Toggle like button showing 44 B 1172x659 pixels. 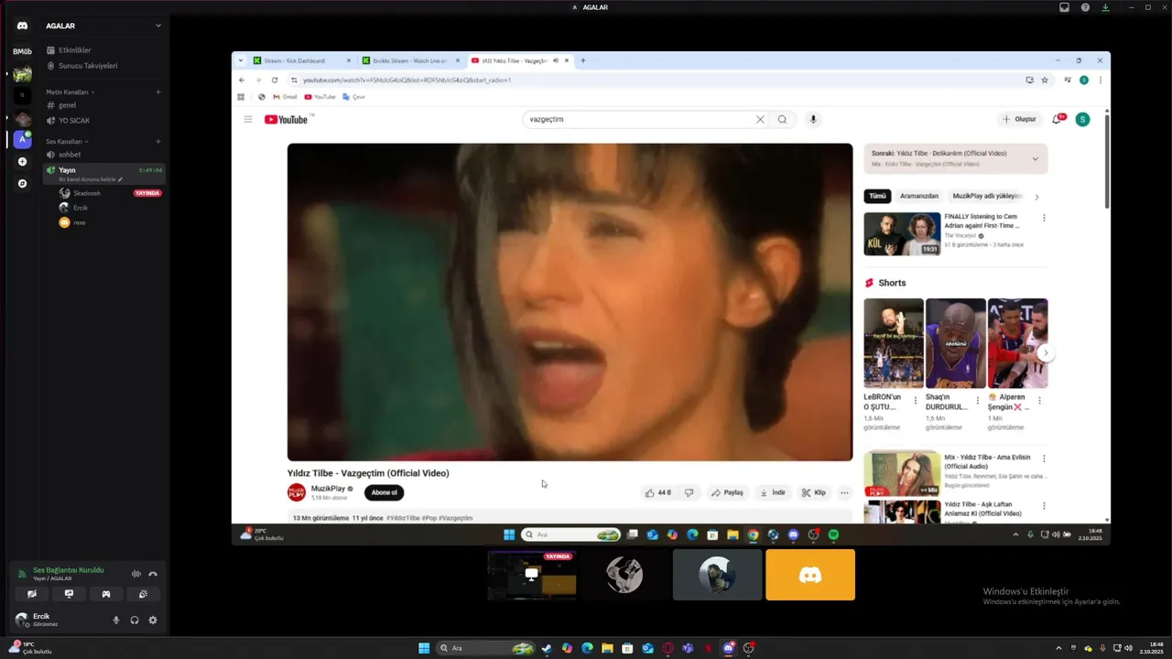point(657,492)
